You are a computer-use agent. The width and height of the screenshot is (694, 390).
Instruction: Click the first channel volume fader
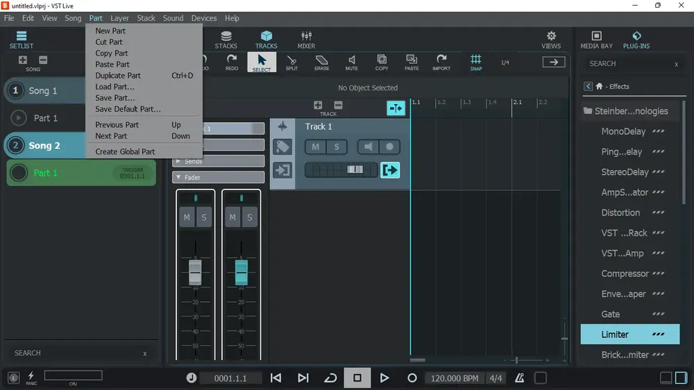pos(195,272)
